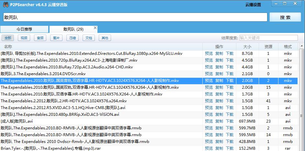Viewport: 305px width, 151px height.
Task: Download the 4.4GB x264-CHD mkv
Action: tap(230, 67)
